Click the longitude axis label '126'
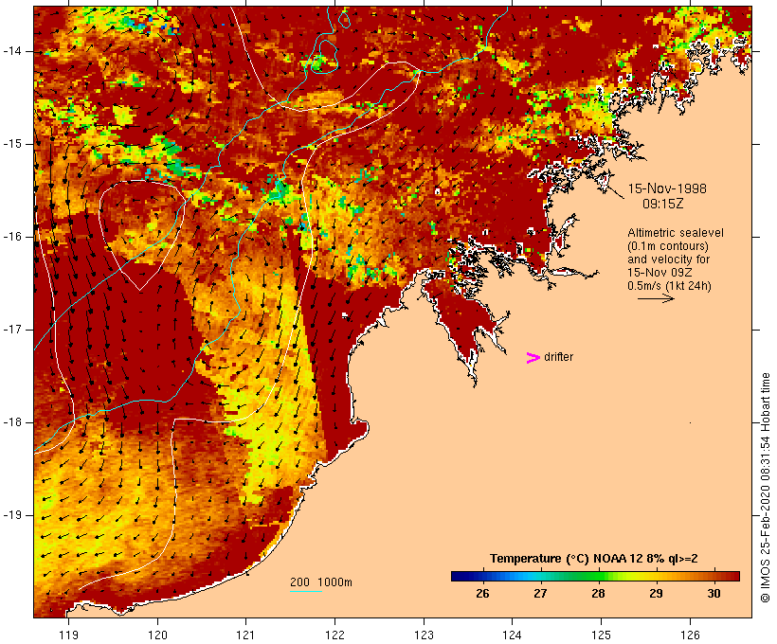 tap(690, 635)
